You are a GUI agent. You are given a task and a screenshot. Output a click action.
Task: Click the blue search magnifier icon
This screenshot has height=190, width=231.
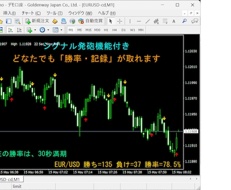click(x=184, y=21)
